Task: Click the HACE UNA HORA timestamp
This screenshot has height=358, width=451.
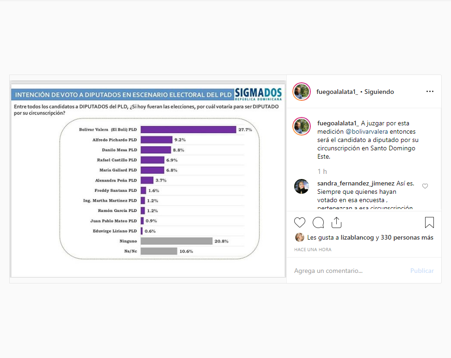Action: (x=313, y=250)
